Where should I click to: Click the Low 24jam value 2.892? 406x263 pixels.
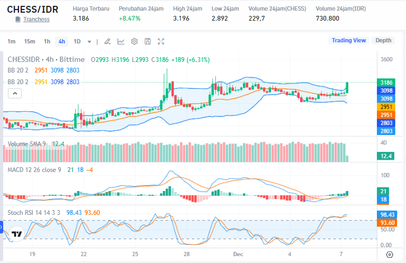[x=220, y=19]
